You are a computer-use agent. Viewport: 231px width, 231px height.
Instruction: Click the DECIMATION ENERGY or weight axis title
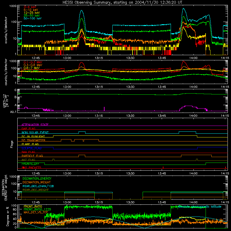(4, 187)
